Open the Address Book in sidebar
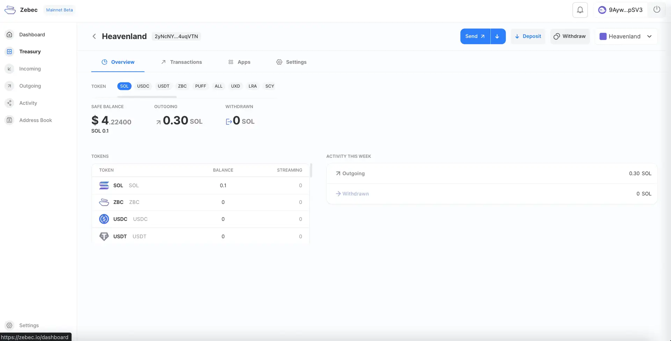 click(35, 120)
